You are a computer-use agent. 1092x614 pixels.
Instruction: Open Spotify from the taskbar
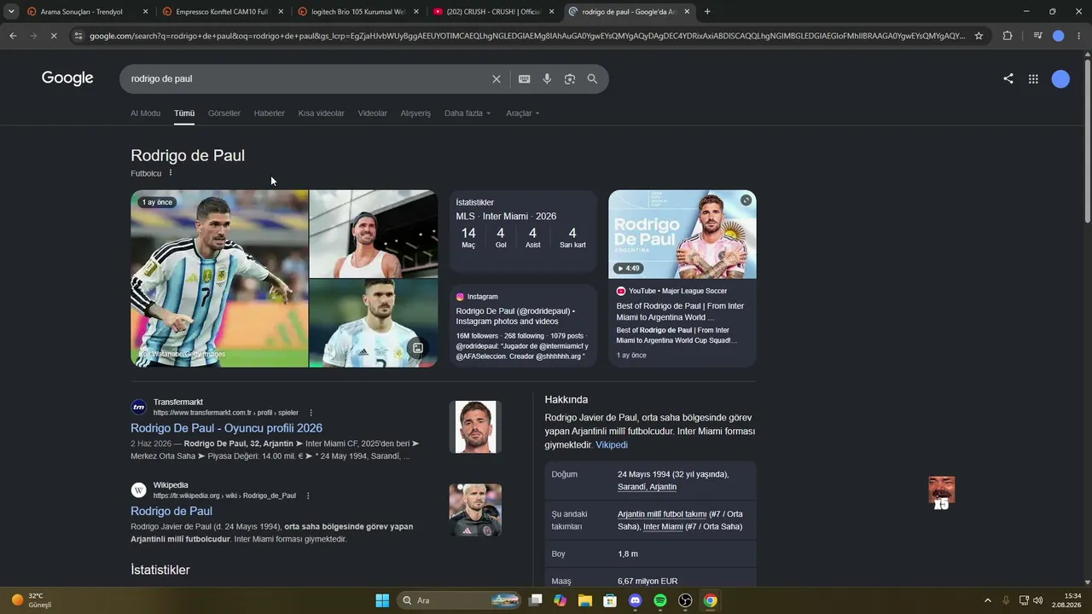(660, 600)
